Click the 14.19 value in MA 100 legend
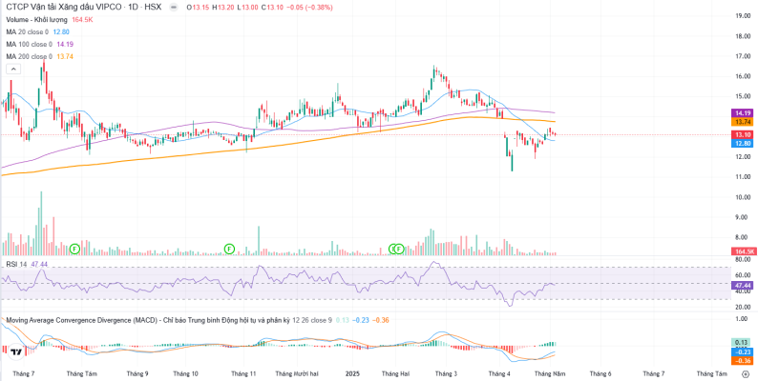Screen dimensions: 758x381 click(x=64, y=45)
